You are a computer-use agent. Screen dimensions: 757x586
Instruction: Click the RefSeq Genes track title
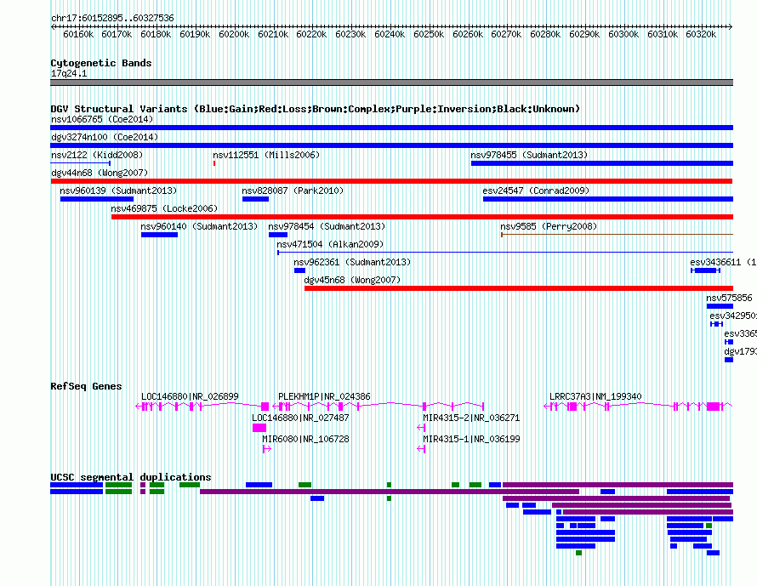pyautogui.click(x=86, y=386)
